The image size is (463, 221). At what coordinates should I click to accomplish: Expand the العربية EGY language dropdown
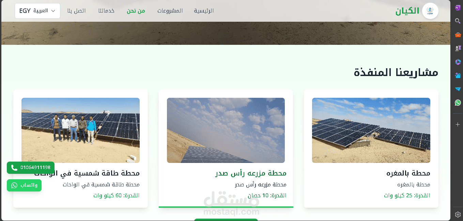click(x=37, y=11)
